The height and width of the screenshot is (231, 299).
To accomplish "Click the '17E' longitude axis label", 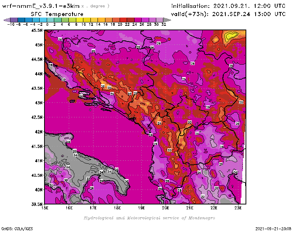I will pyautogui.click(x=93, y=208).
